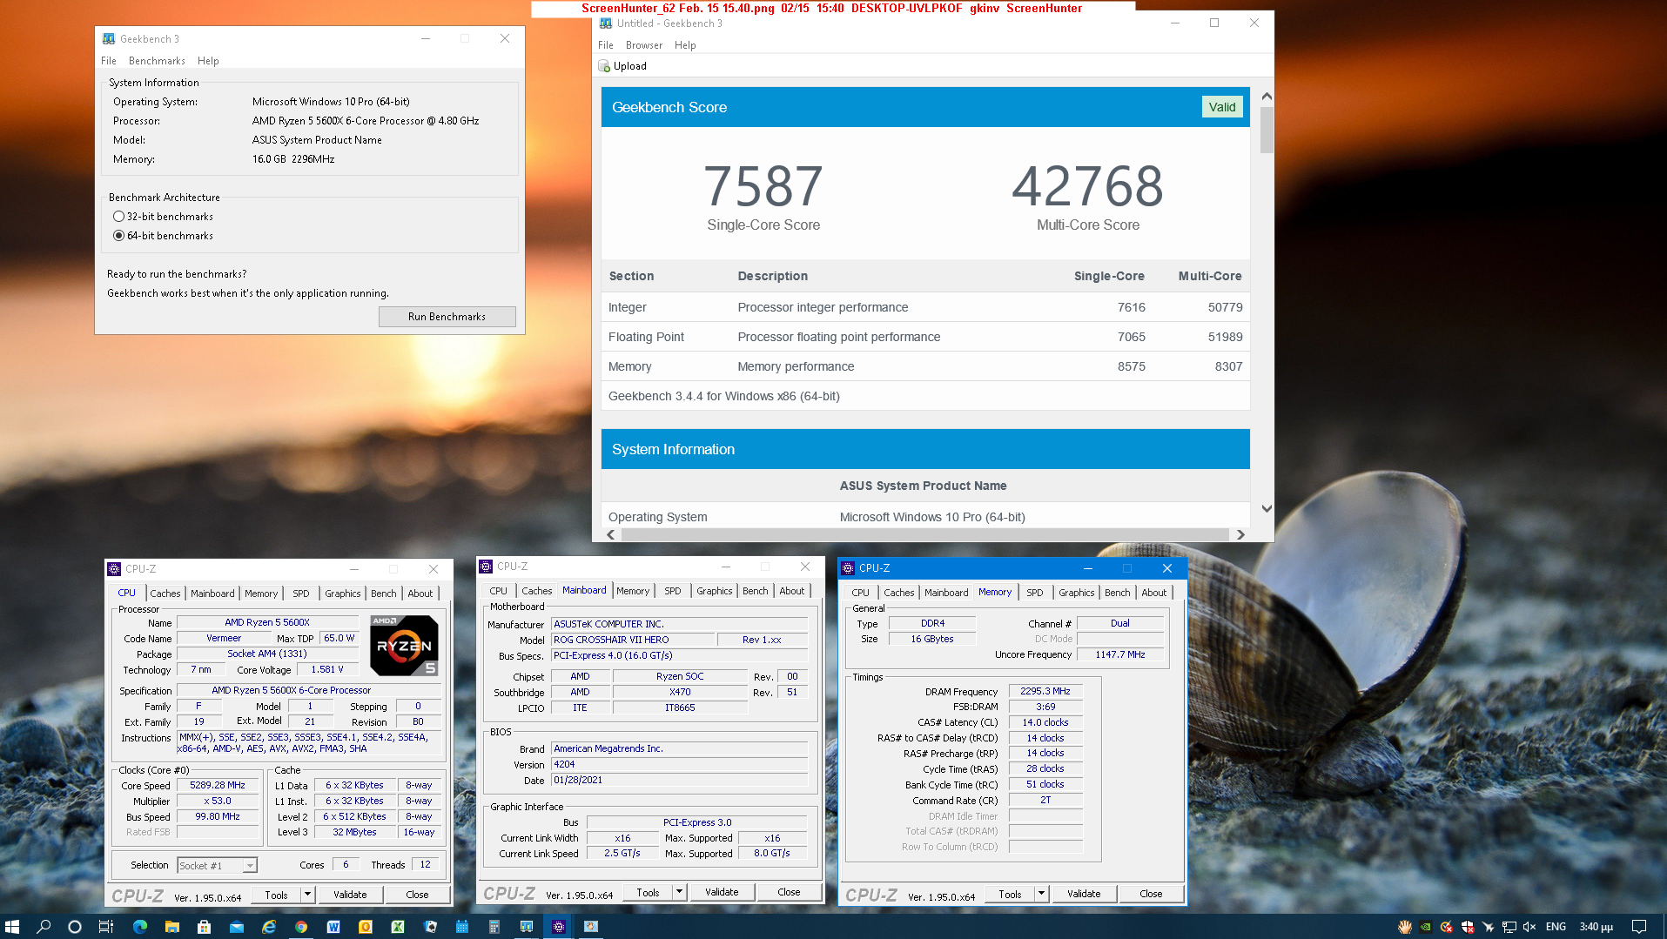
Task: Click the Valid badge in Geekbench Score header
Action: 1221,107
